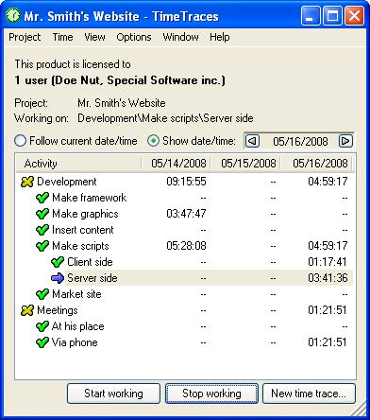
Task: Open the Help menu
Action: [220, 37]
